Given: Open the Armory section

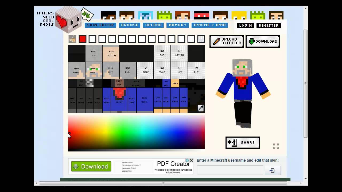Looking at the screenshot, I should click(x=178, y=25).
